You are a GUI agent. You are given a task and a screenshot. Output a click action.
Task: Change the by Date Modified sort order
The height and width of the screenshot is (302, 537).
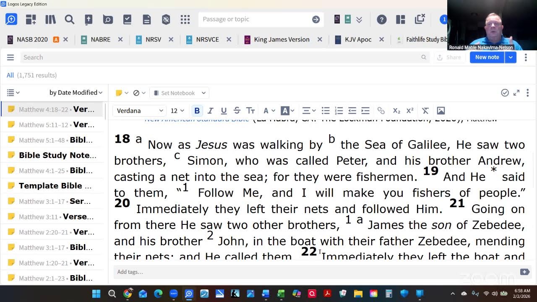(x=76, y=93)
